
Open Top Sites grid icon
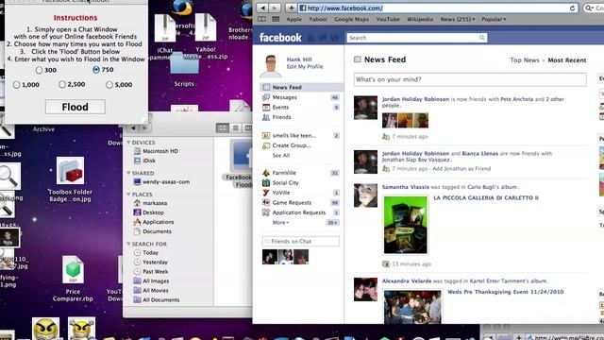click(276, 19)
